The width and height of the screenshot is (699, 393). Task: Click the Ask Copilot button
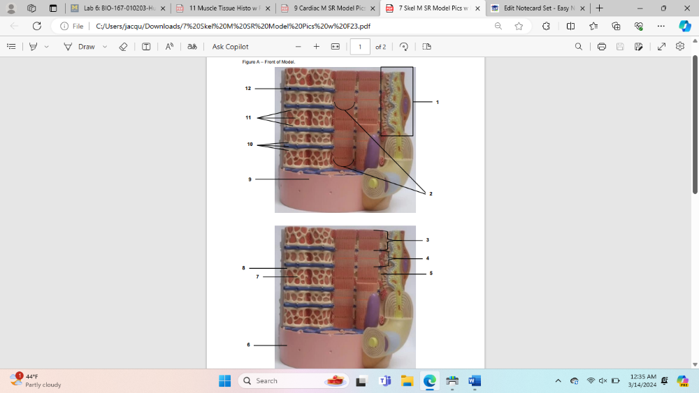230,47
